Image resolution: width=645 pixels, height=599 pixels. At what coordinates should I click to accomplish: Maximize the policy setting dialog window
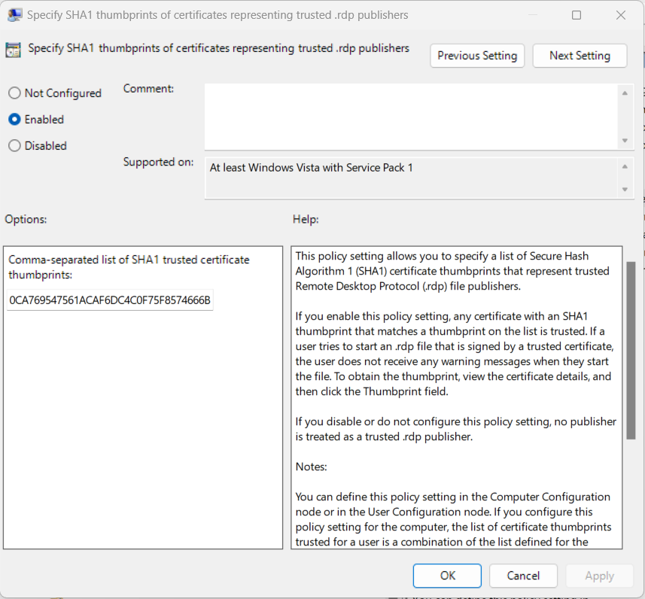point(577,15)
